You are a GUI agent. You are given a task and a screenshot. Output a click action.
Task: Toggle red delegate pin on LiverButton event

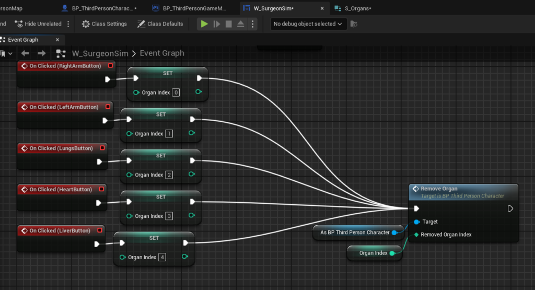coord(99,230)
